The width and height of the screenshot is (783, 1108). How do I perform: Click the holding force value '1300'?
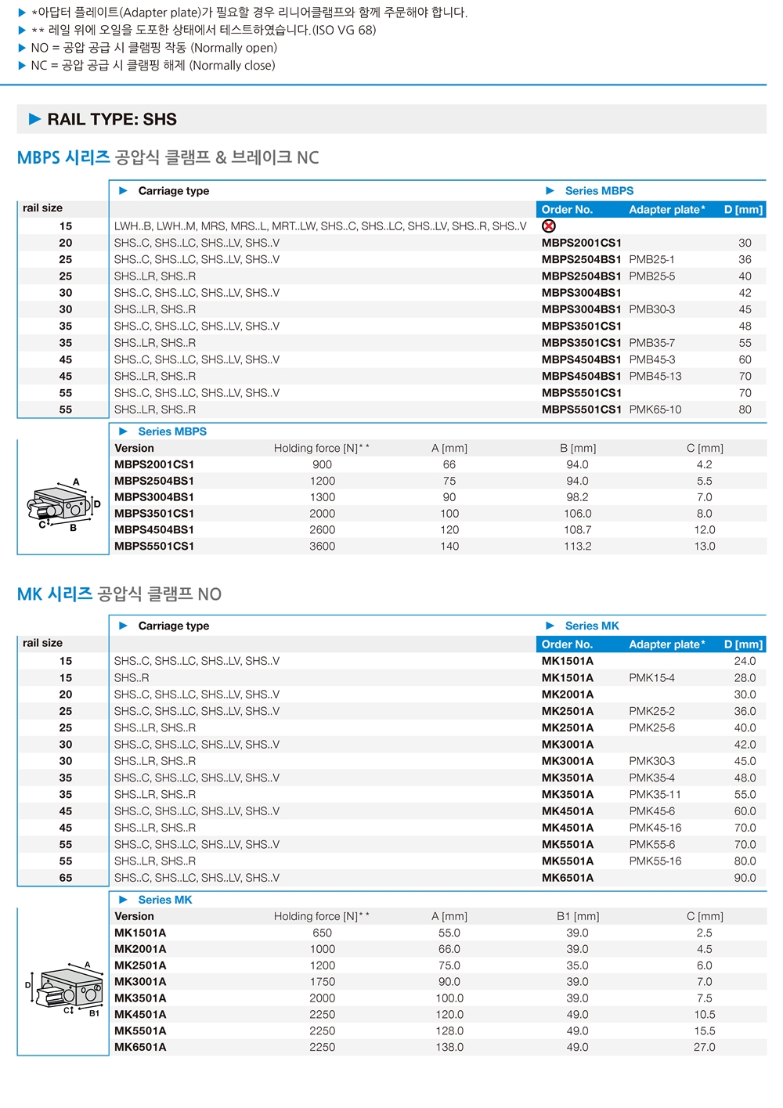coord(322,497)
